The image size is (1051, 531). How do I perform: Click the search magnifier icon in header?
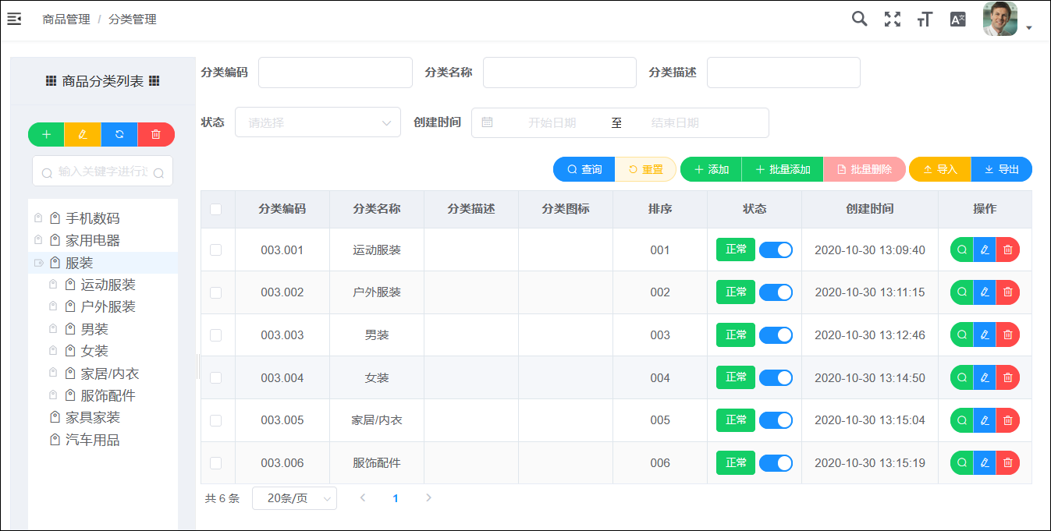tap(859, 19)
